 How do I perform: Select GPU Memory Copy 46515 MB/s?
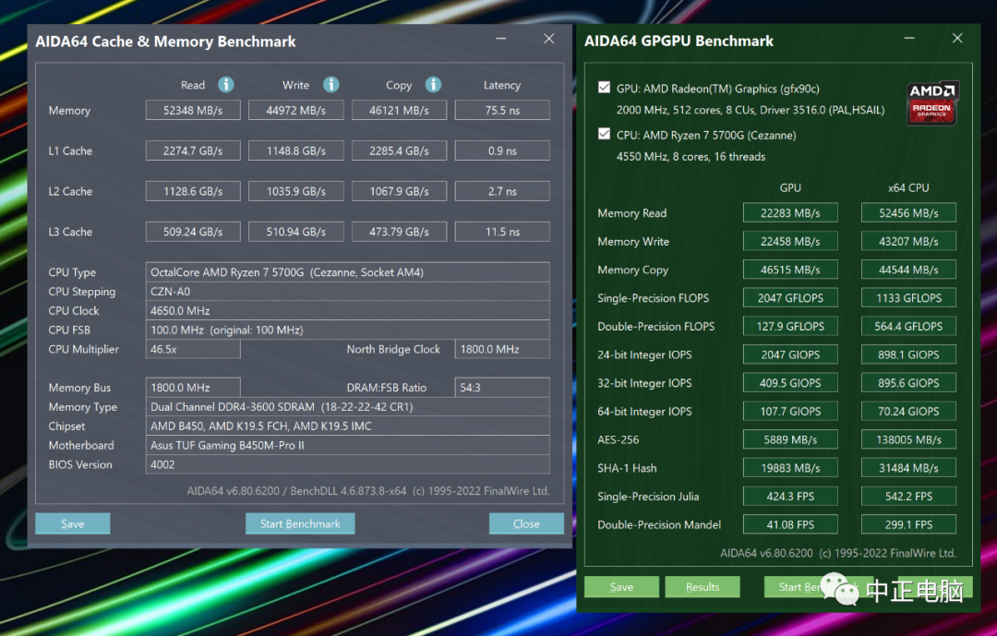[790, 270]
